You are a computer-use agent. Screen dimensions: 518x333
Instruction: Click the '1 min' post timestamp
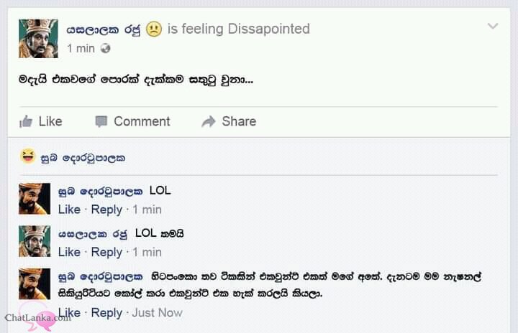81,49
